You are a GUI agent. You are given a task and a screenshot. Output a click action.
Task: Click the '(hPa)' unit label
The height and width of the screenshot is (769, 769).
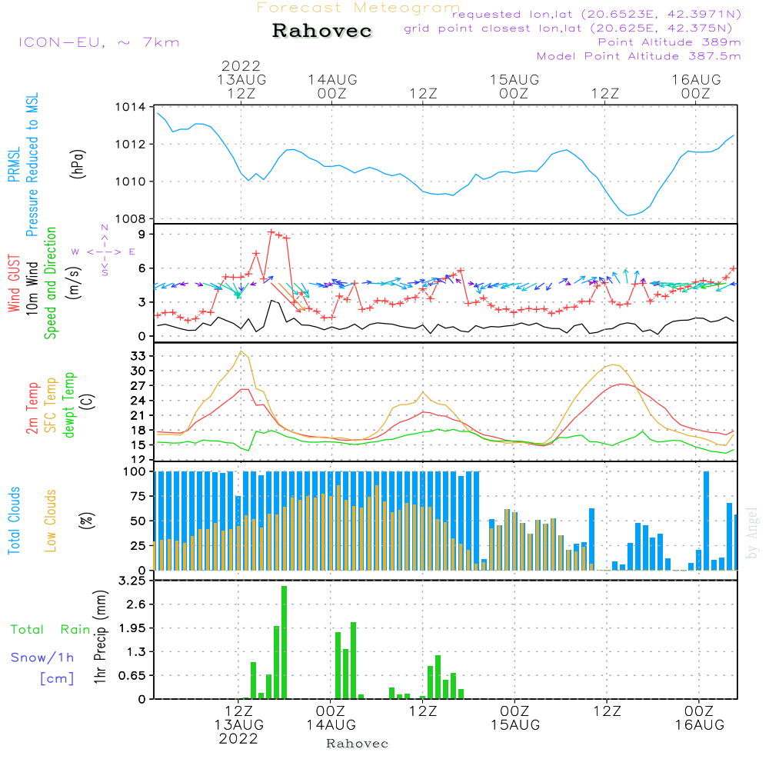pos(78,164)
